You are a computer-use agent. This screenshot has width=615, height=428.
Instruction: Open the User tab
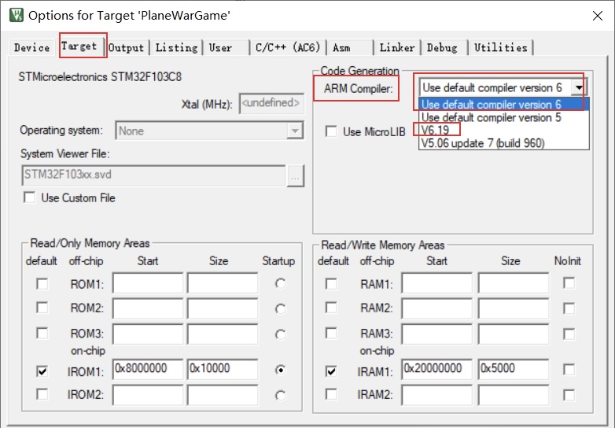220,48
